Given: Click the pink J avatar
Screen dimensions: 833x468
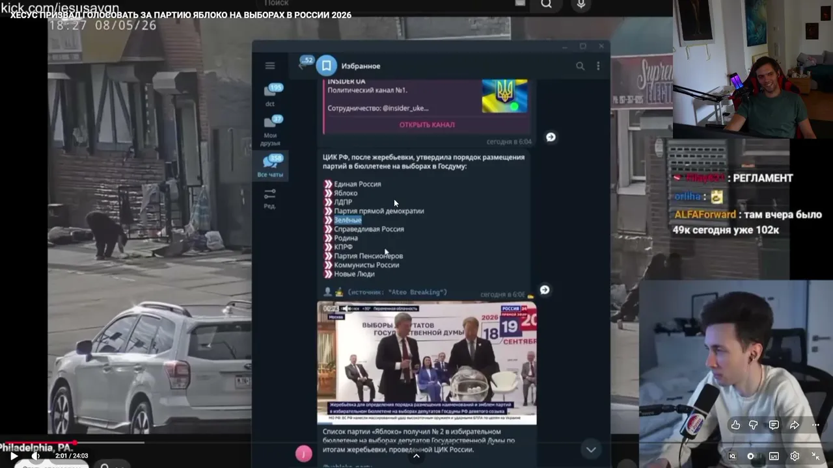Looking at the screenshot, I should click(304, 453).
